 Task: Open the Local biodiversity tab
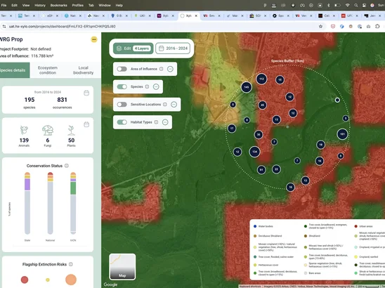click(x=83, y=70)
